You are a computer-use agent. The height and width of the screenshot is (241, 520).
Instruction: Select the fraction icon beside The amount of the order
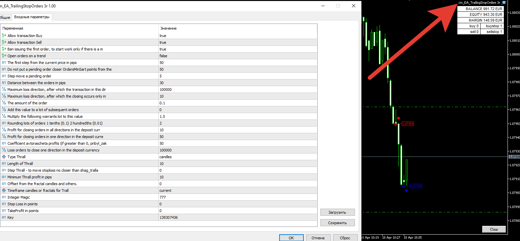click(4, 103)
